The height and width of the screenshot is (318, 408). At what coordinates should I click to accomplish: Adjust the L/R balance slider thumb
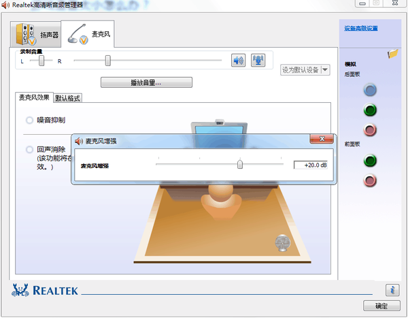41,61
